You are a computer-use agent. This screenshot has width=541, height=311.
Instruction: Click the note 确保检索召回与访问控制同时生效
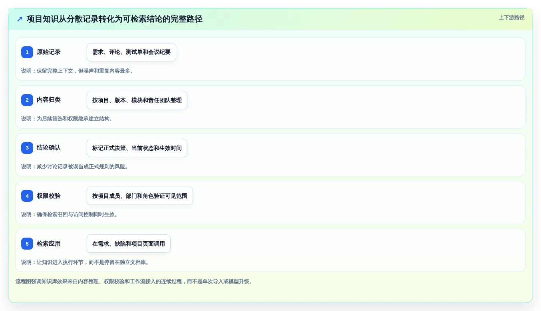(70, 215)
